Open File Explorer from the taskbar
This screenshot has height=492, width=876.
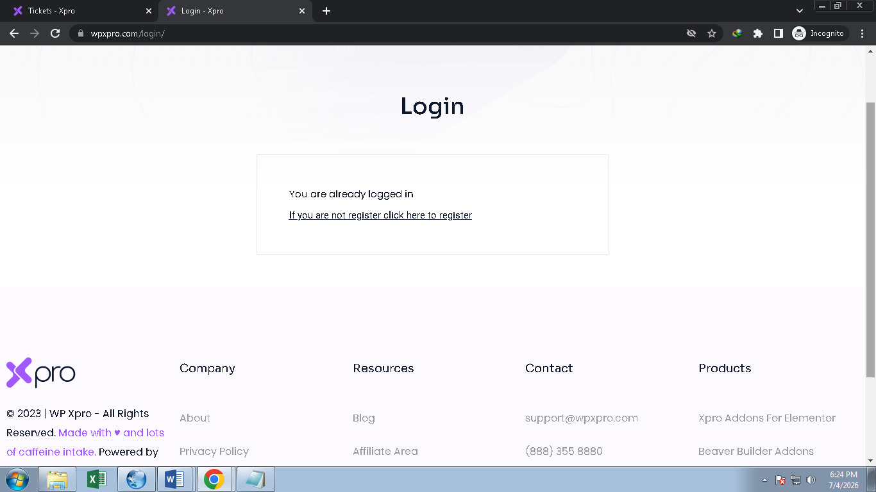click(57, 479)
